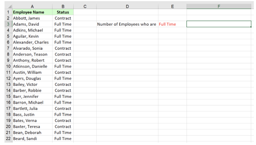Image resolution: width=256 pixels, height=145 pixels.
Task: Select cell with Aguilar, Kevin
Action: pyautogui.click(x=32, y=36)
